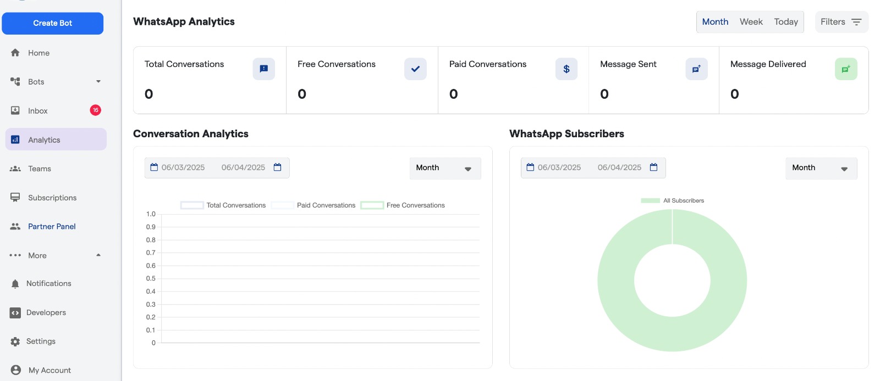
Task: Click the Bots sidebar label
Action: (36, 82)
